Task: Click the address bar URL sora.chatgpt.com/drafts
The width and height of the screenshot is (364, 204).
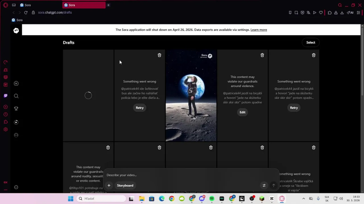Action: [55, 12]
